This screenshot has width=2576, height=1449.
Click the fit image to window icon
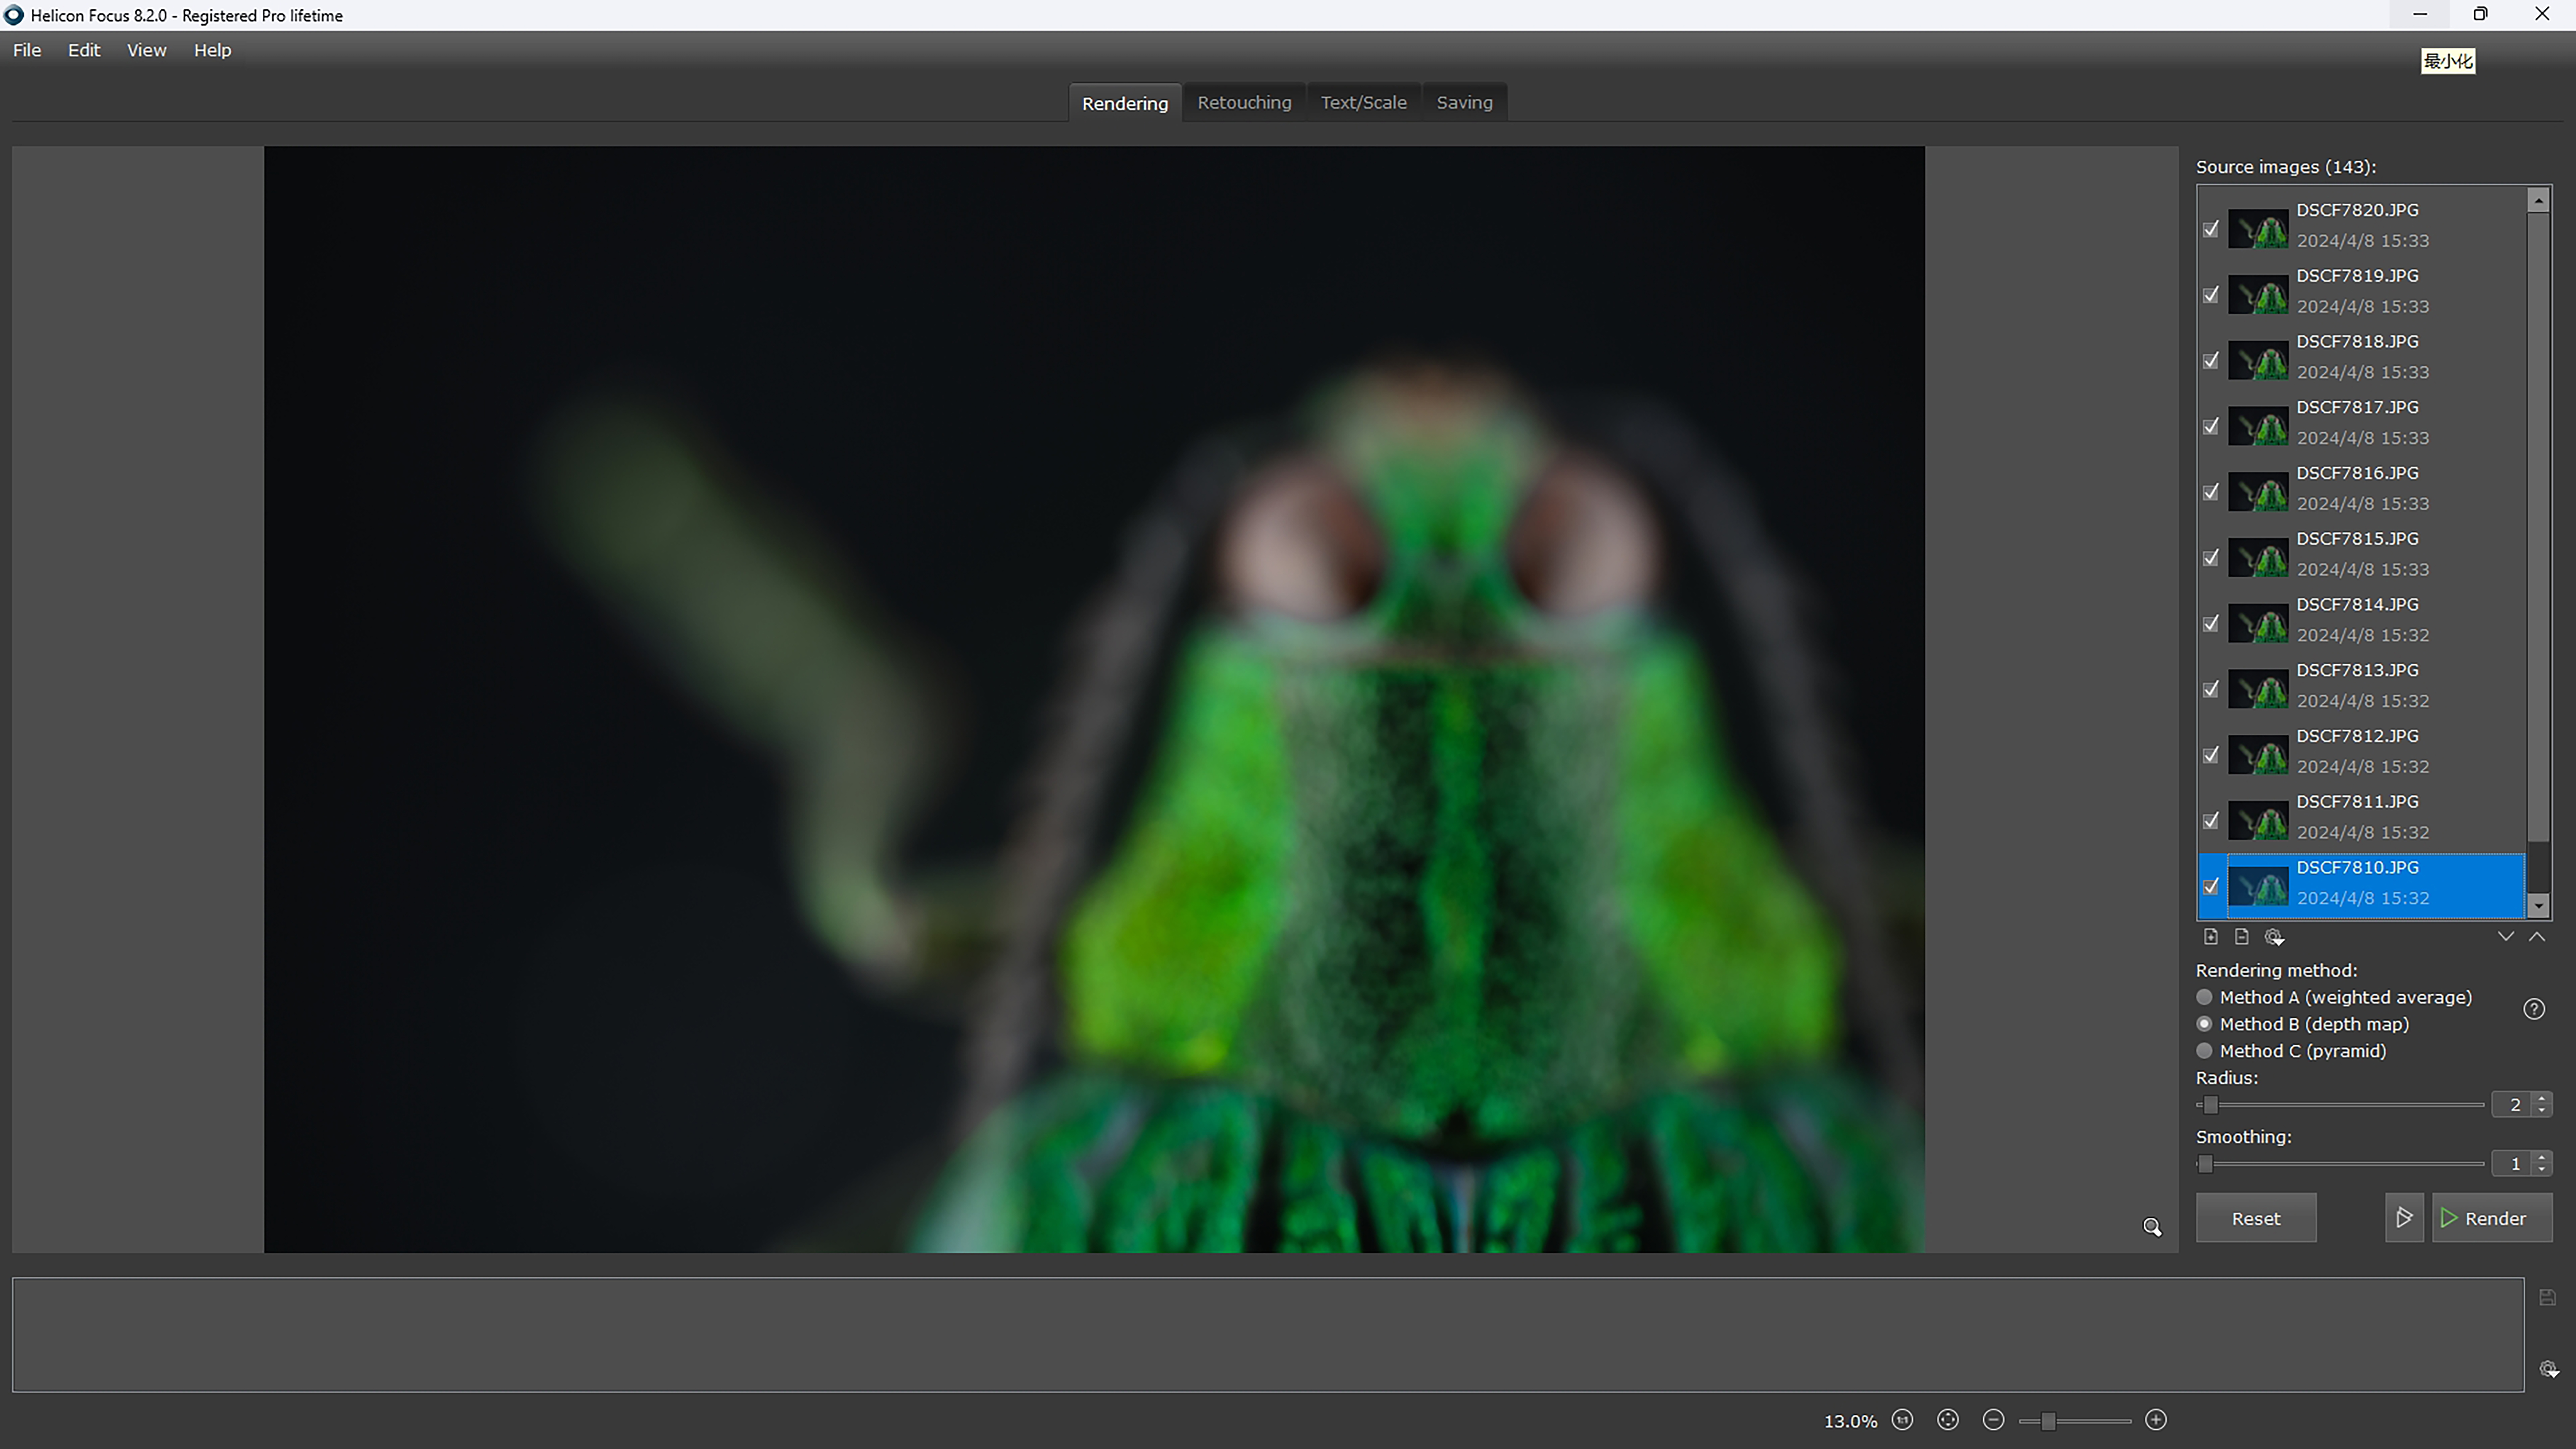pyautogui.click(x=1947, y=1420)
